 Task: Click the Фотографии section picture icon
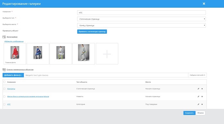(4, 37)
